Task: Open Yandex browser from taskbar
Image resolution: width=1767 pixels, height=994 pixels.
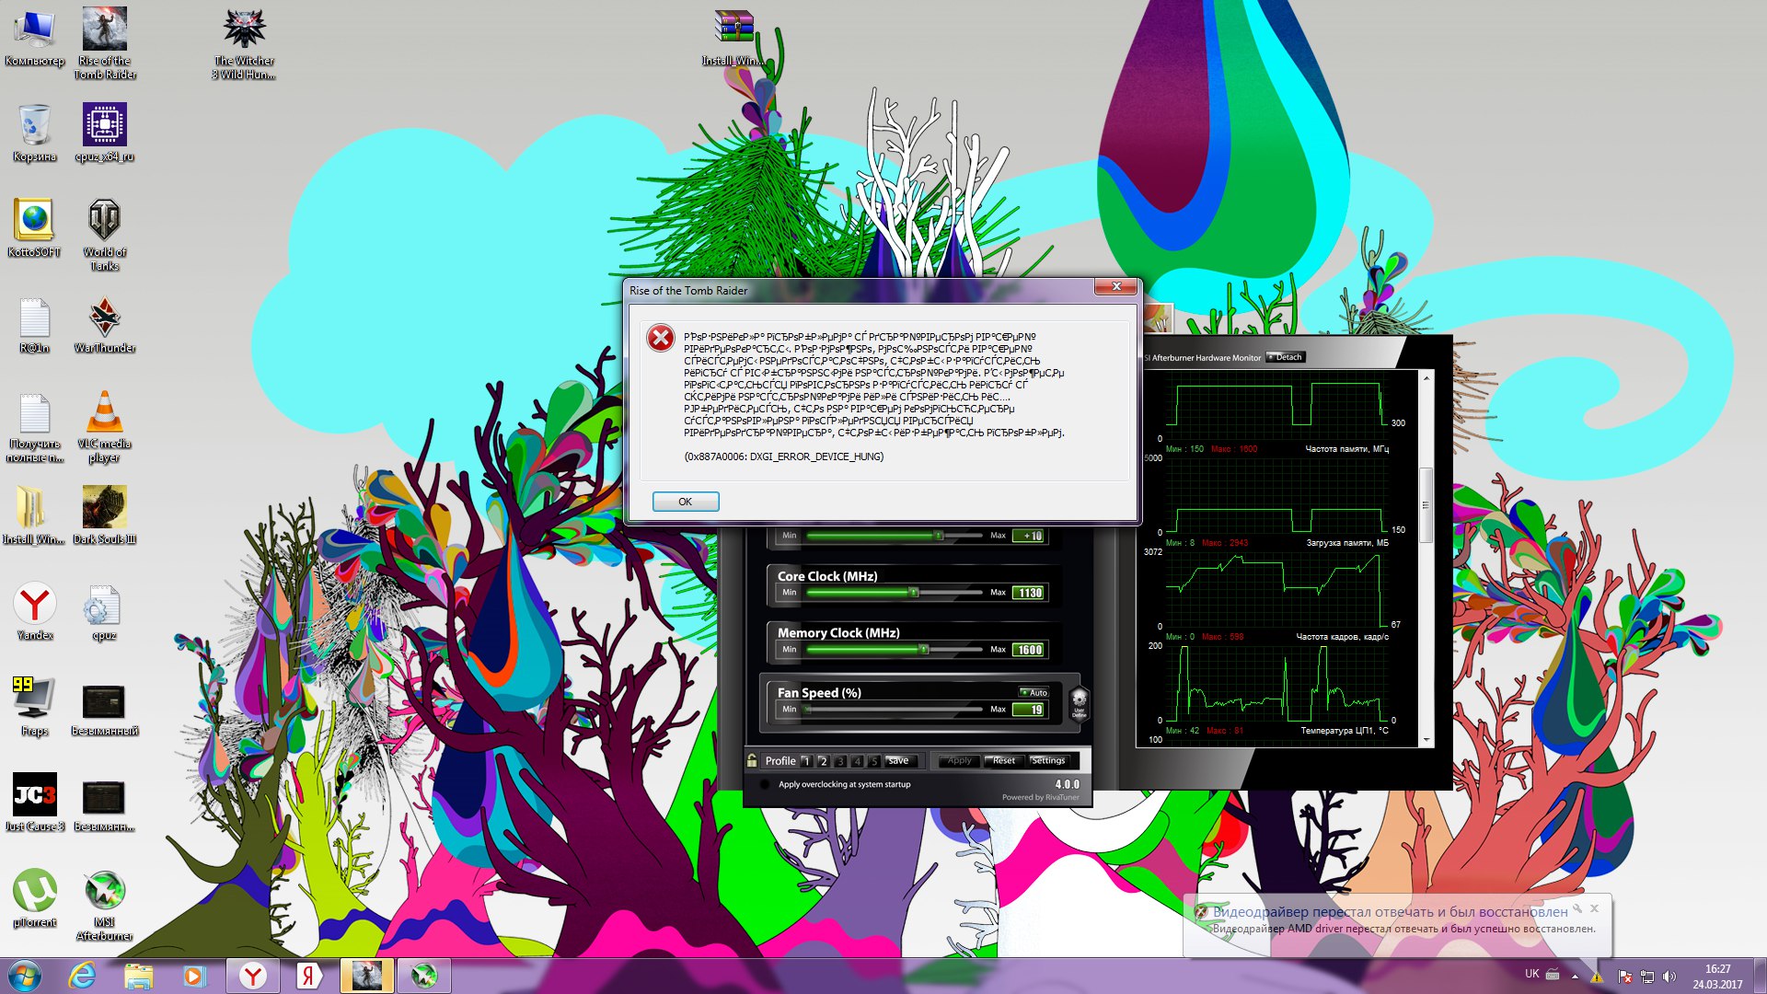Action: coord(252,976)
